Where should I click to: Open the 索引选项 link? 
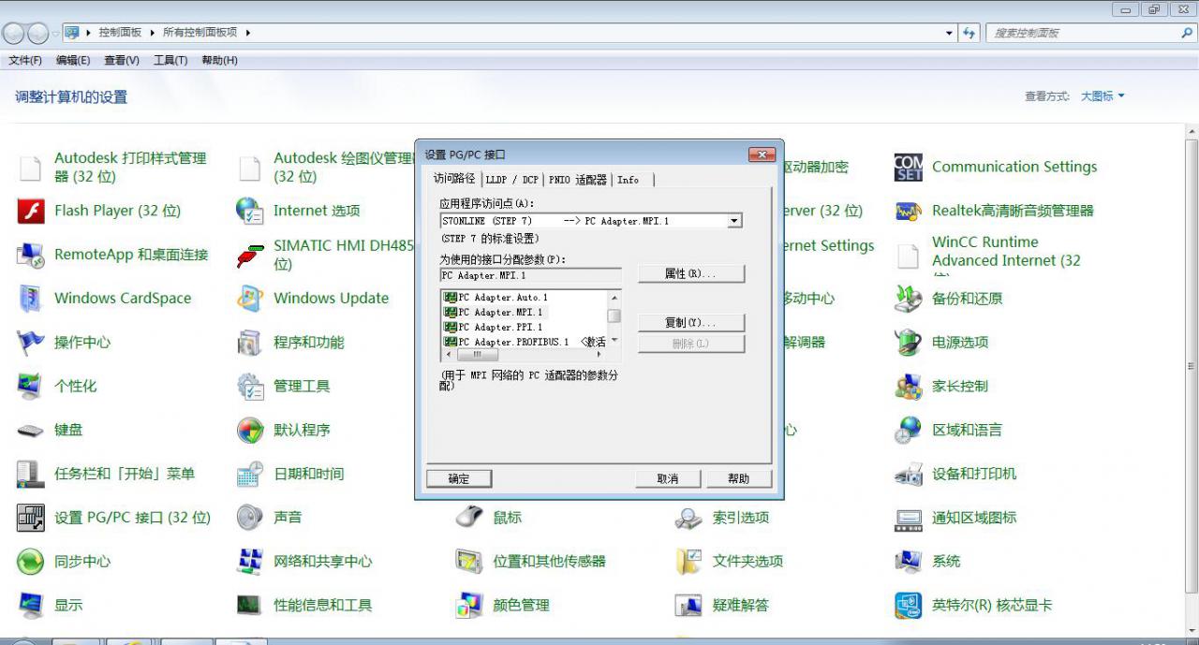(741, 518)
